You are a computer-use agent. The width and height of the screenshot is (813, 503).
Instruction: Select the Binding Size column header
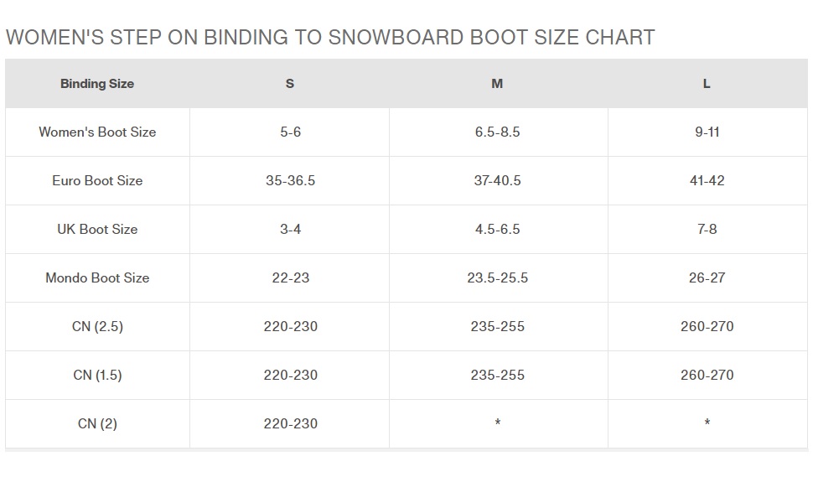97,84
